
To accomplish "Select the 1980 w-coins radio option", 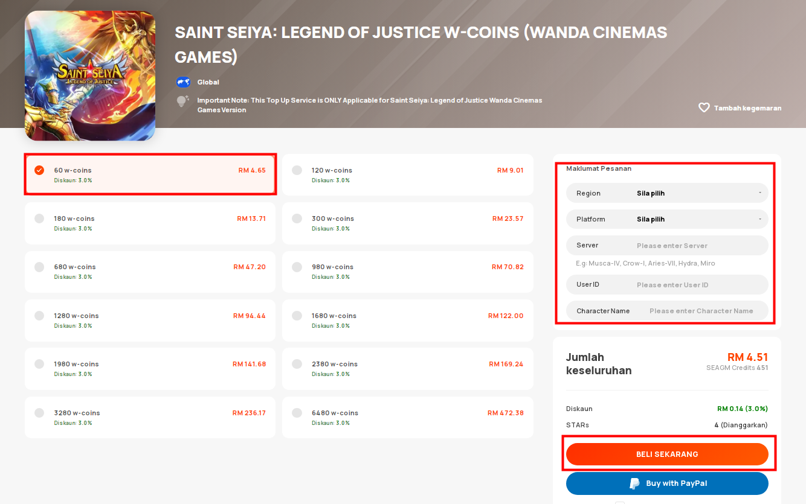I will coord(39,364).
